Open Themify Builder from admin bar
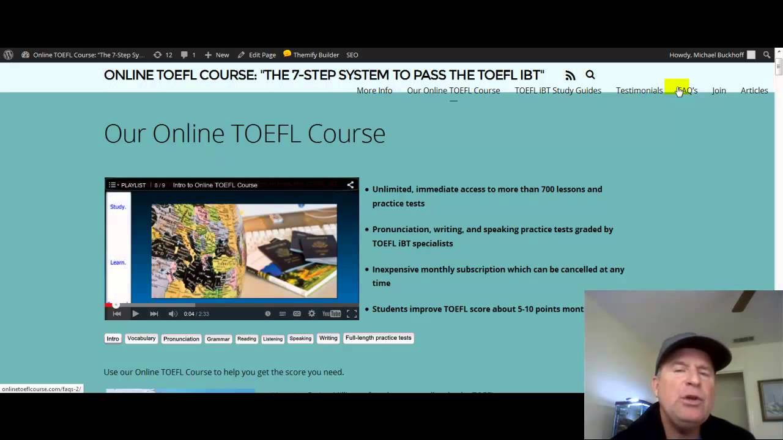 click(x=311, y=55)
